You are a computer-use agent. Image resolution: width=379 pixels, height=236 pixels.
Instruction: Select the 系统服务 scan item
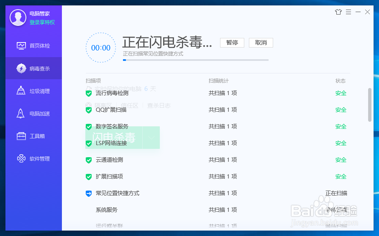coord(107,210)
